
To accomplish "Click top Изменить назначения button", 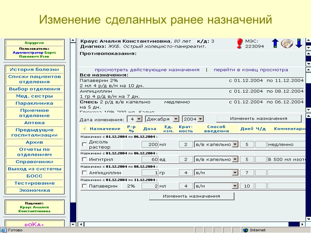I will pos(259,118).
